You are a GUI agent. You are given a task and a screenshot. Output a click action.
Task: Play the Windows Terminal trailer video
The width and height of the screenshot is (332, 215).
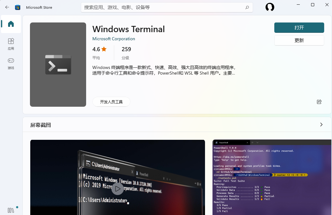(x=118, y=189)
